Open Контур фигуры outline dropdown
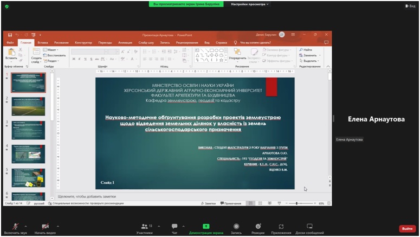 [x=276, y=55]
